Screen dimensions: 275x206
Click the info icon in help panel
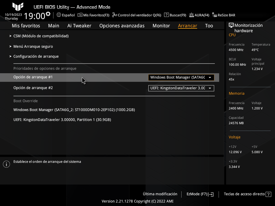tap(6, 164)
